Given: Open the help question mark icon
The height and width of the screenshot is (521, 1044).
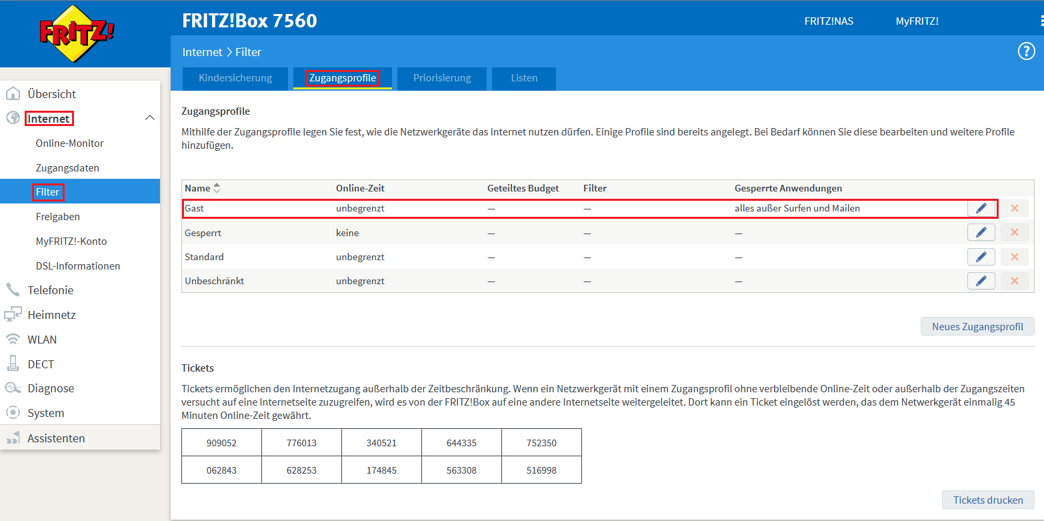Looking at the screenshot, I should point(1026,51).
